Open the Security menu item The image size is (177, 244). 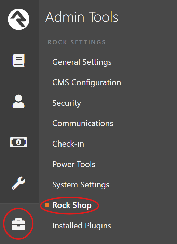(x=67, y=103)
